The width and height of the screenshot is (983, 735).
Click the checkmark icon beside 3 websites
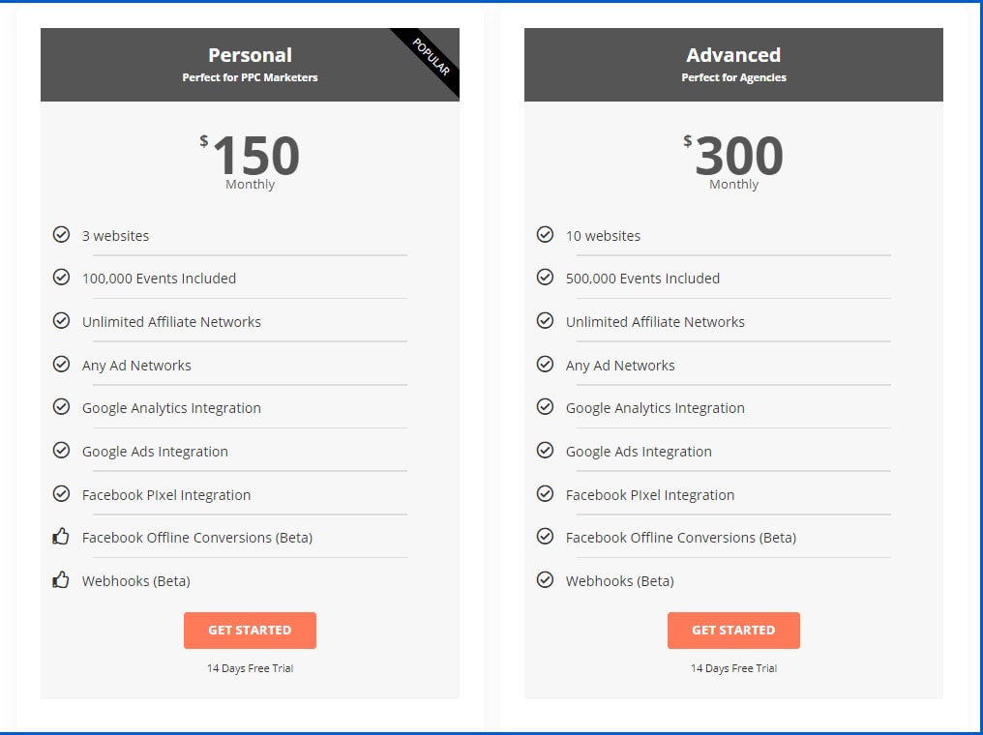[62, 234]
